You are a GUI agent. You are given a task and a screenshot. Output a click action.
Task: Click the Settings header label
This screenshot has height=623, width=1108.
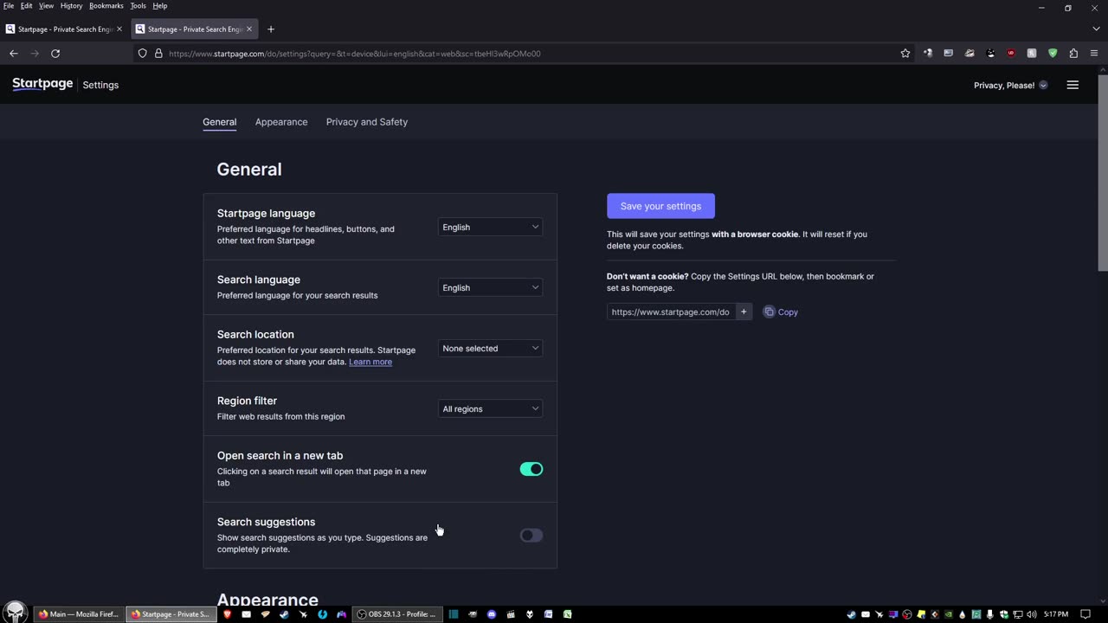[x=100, y=85]
